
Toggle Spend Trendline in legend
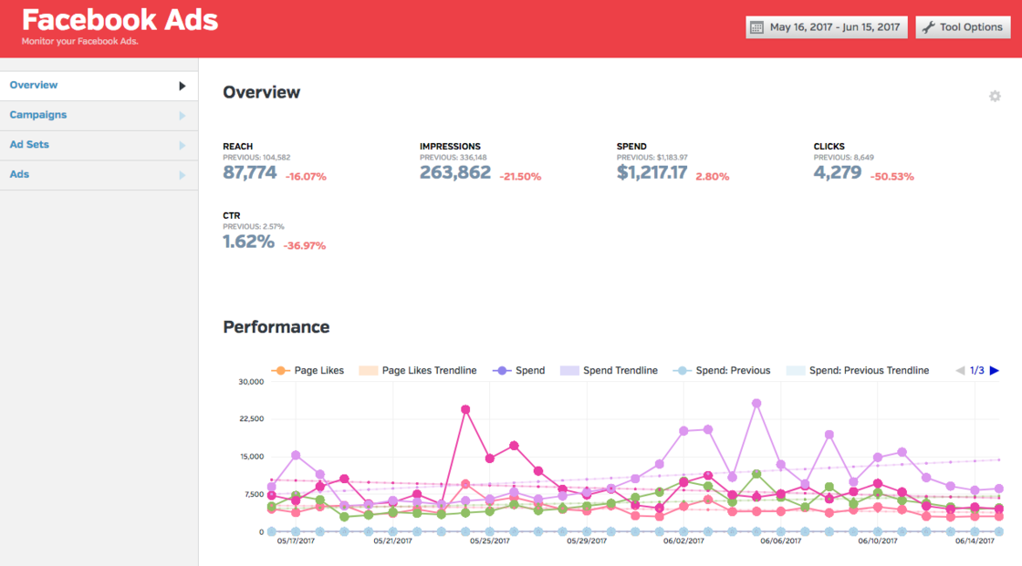click(x=609, y=371)
